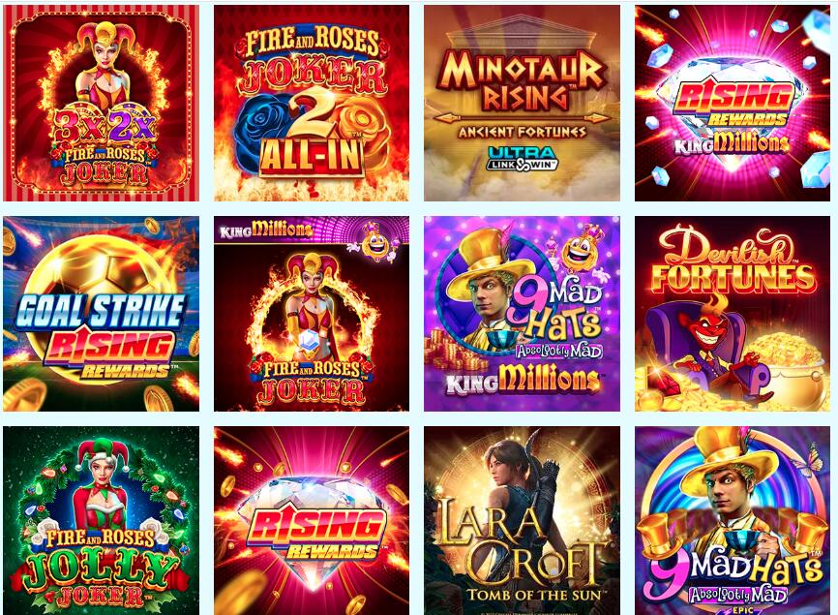This screenshot has height=615, width=838.
Task: Open the 3x 2x Fire and Roses Joker game
Action: 101,104
